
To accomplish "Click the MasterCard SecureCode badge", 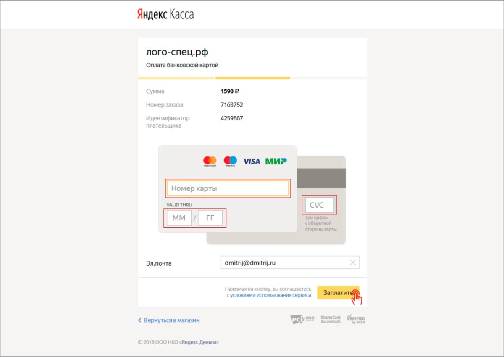I will tap(331, 320).
